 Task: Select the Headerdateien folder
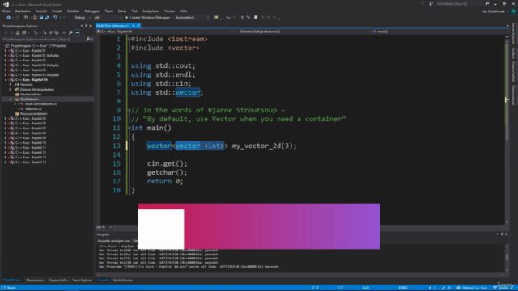[31, 95]
